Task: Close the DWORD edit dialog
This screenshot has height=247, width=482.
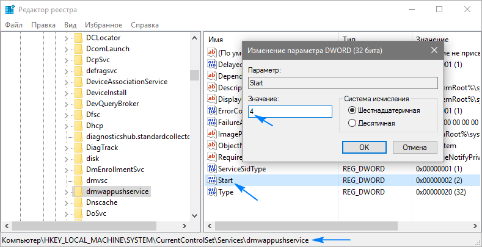Action: point(434,51)
